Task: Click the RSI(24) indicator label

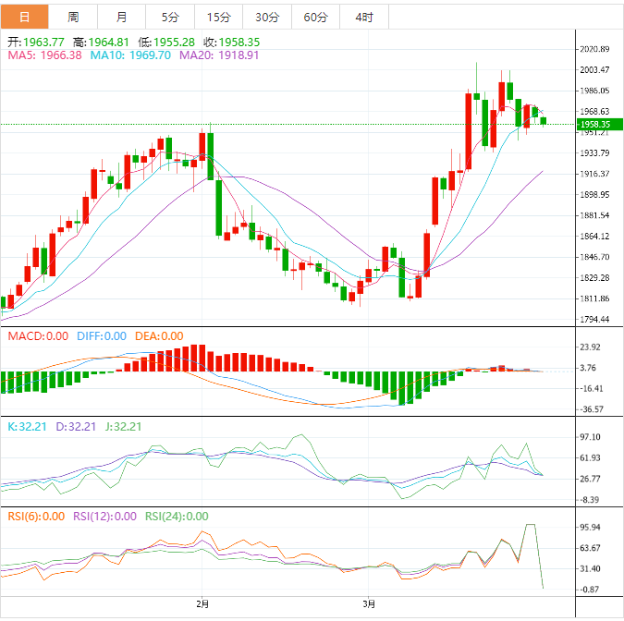Action: click(177, 517)
